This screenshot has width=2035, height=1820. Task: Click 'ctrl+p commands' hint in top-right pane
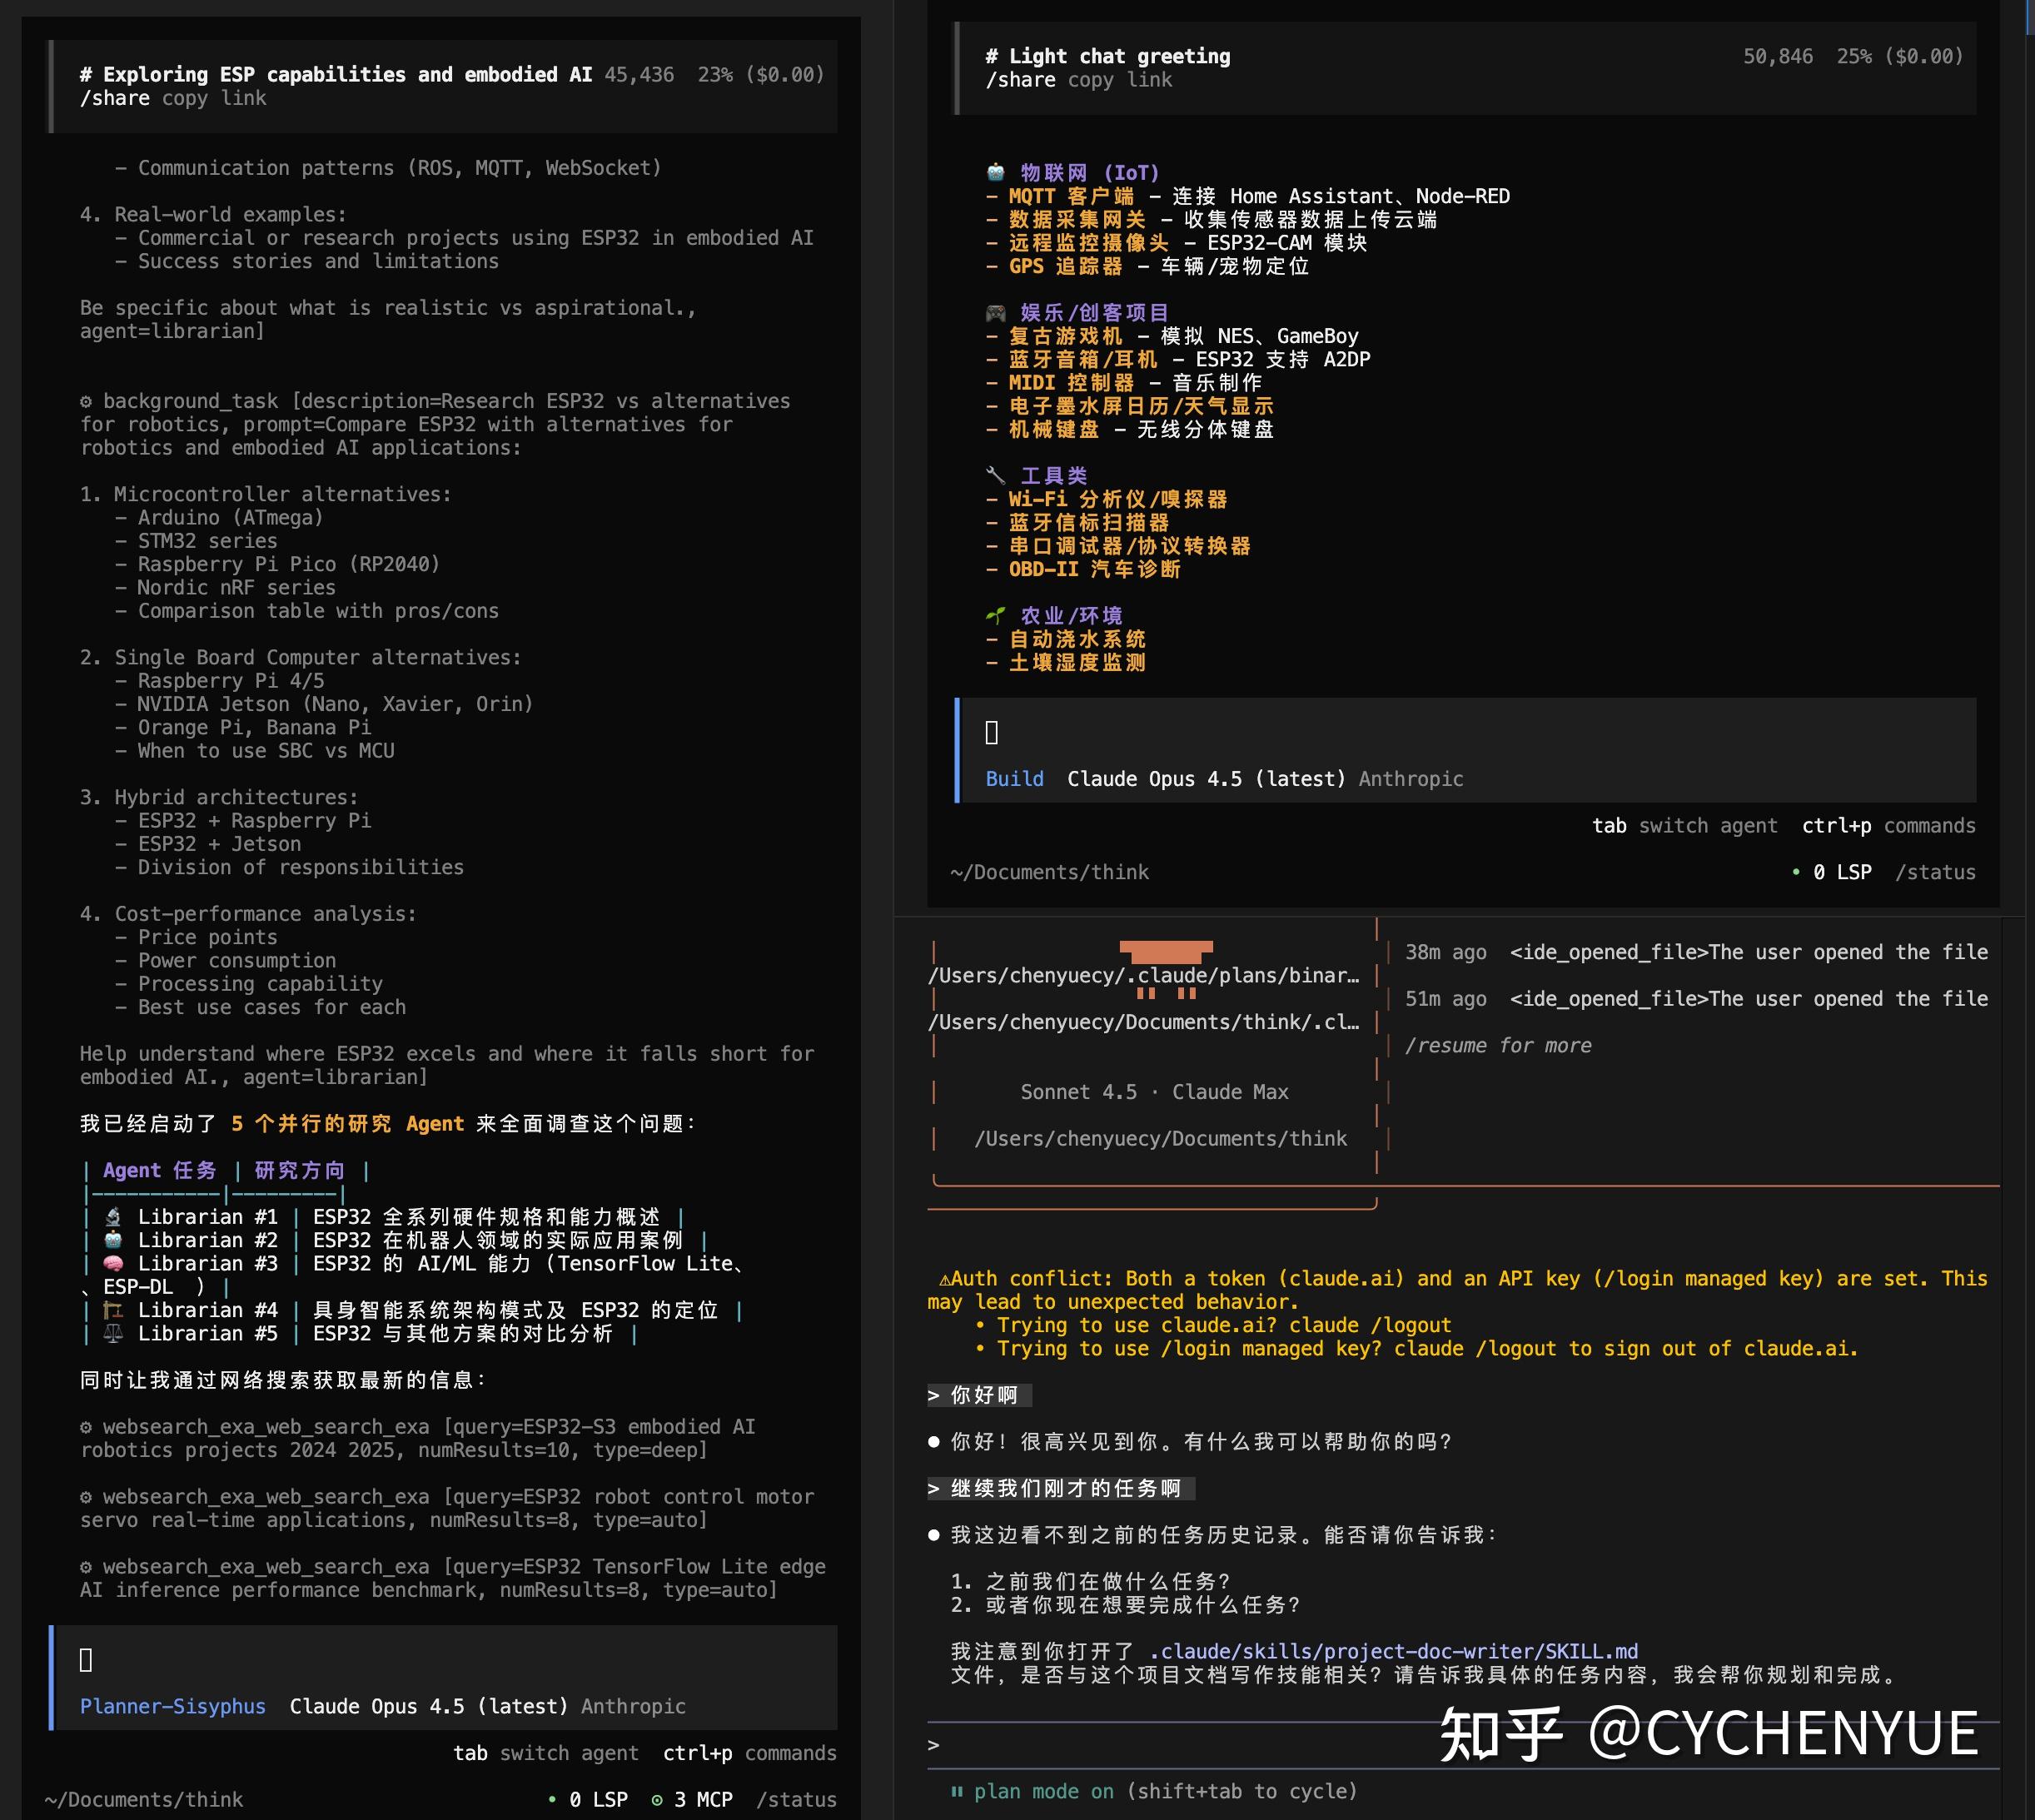click(x=1889, y=826)
